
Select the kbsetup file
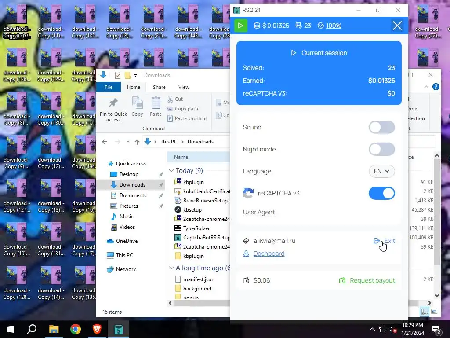click(192, 210)
